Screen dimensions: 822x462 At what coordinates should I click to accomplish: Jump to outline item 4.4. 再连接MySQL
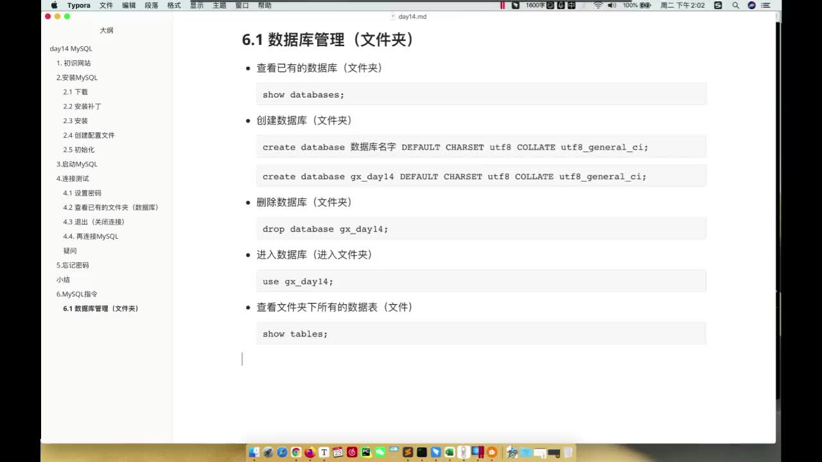pos(91,236)
